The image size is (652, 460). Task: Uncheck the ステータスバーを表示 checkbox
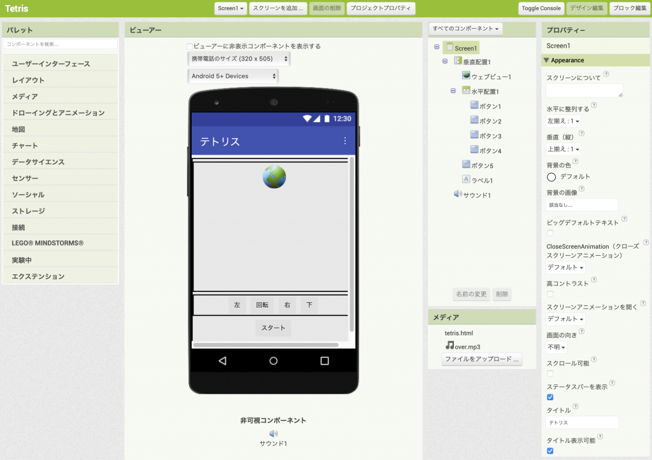pos(550,397)
